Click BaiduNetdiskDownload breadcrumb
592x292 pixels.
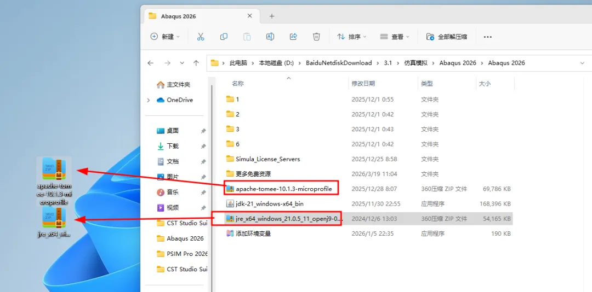coord(339,63)
